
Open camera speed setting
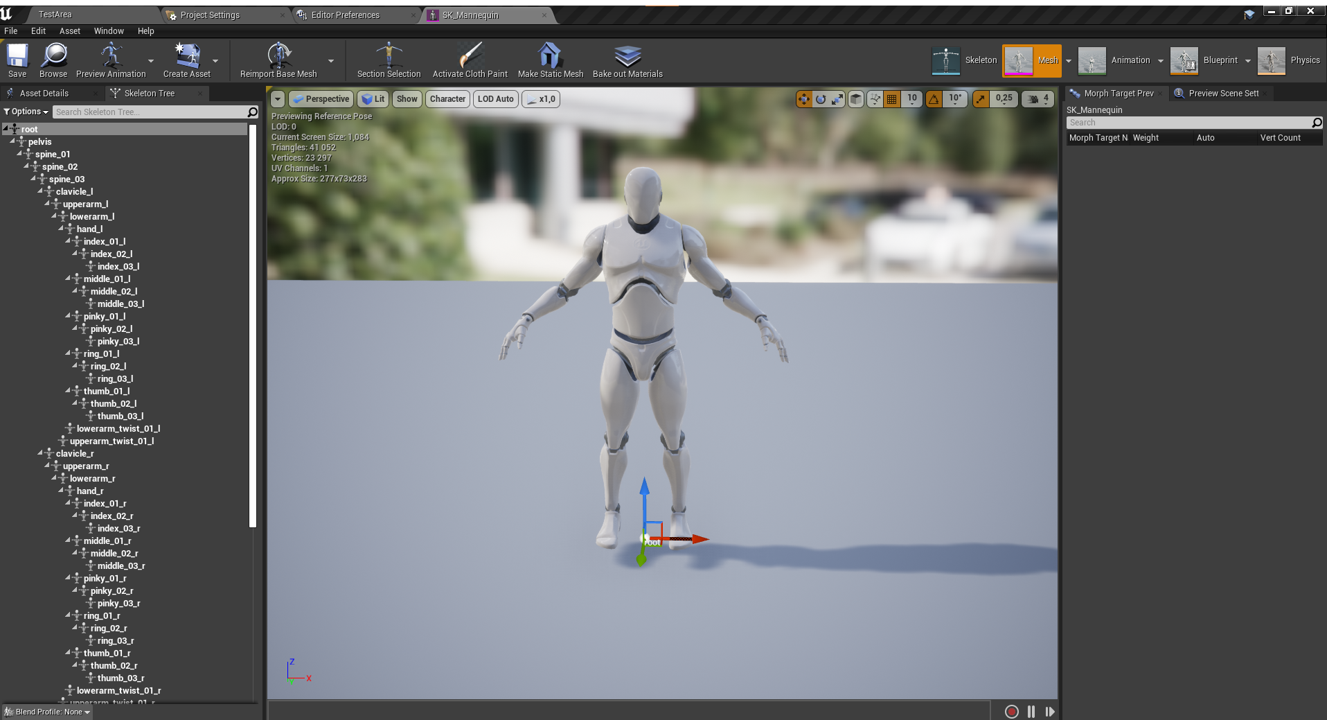click(1038, 99)
